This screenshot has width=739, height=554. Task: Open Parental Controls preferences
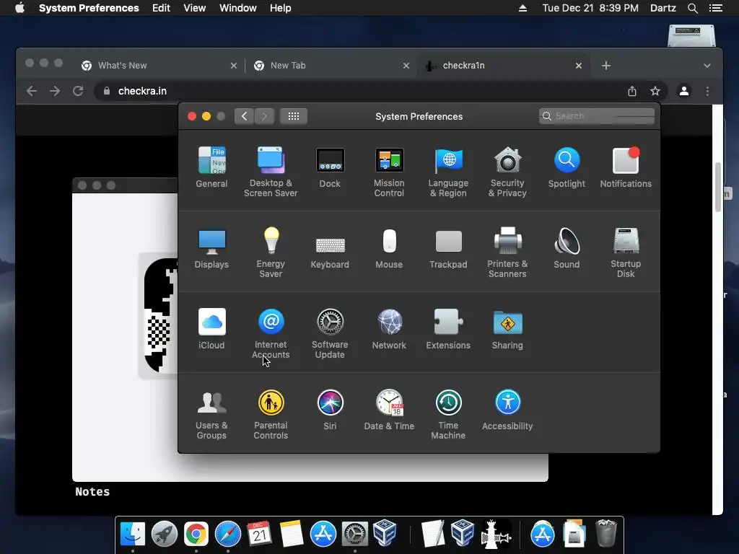(271, 414)
